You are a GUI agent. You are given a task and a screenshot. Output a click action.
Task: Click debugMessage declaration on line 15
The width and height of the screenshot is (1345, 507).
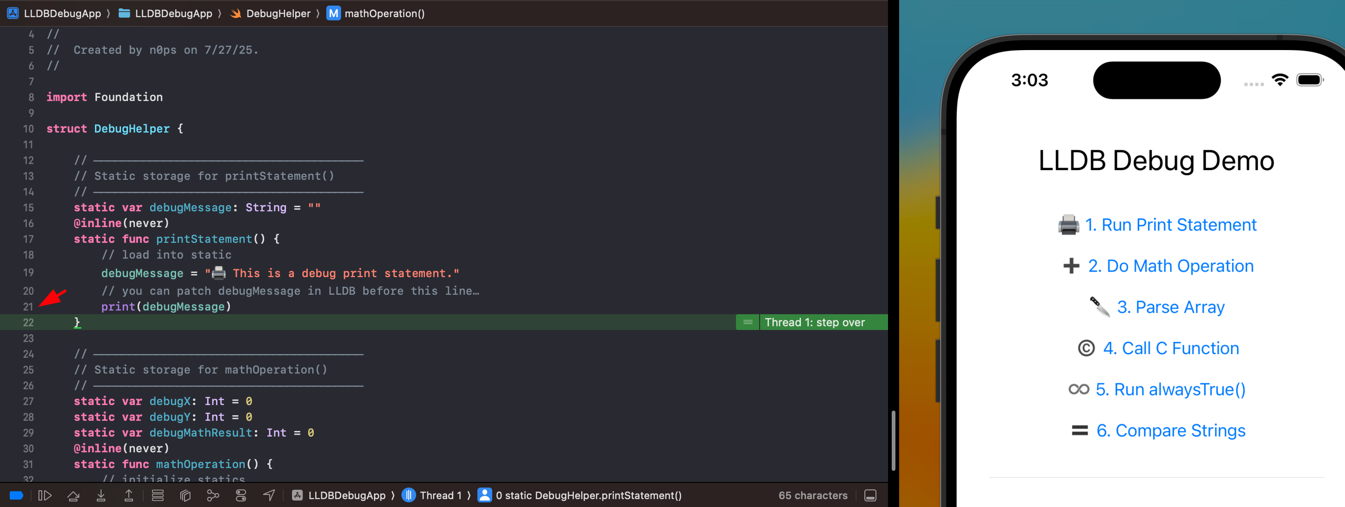click(x=190, y=207)
